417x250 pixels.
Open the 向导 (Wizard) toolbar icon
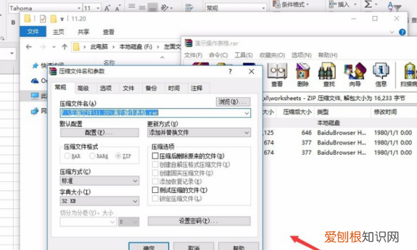355,75
